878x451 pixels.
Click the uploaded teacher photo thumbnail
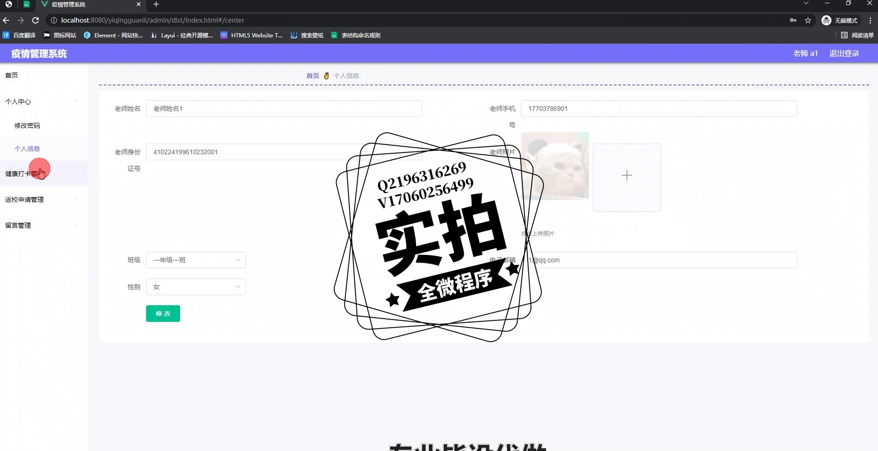click(x=555, y=166)
